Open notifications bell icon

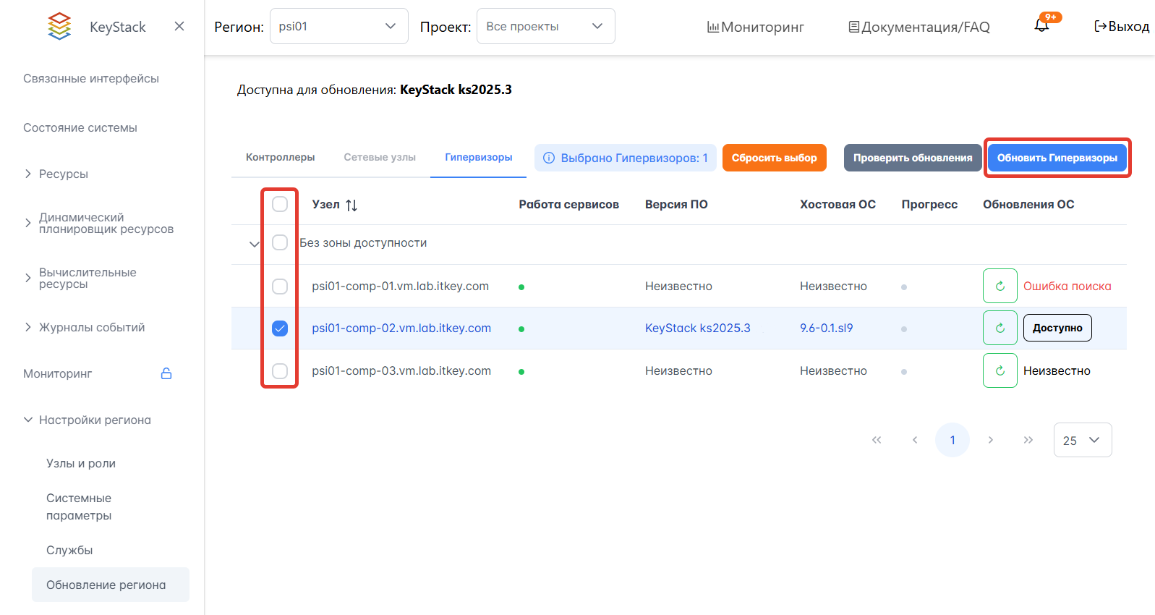tap(1041, 26)
